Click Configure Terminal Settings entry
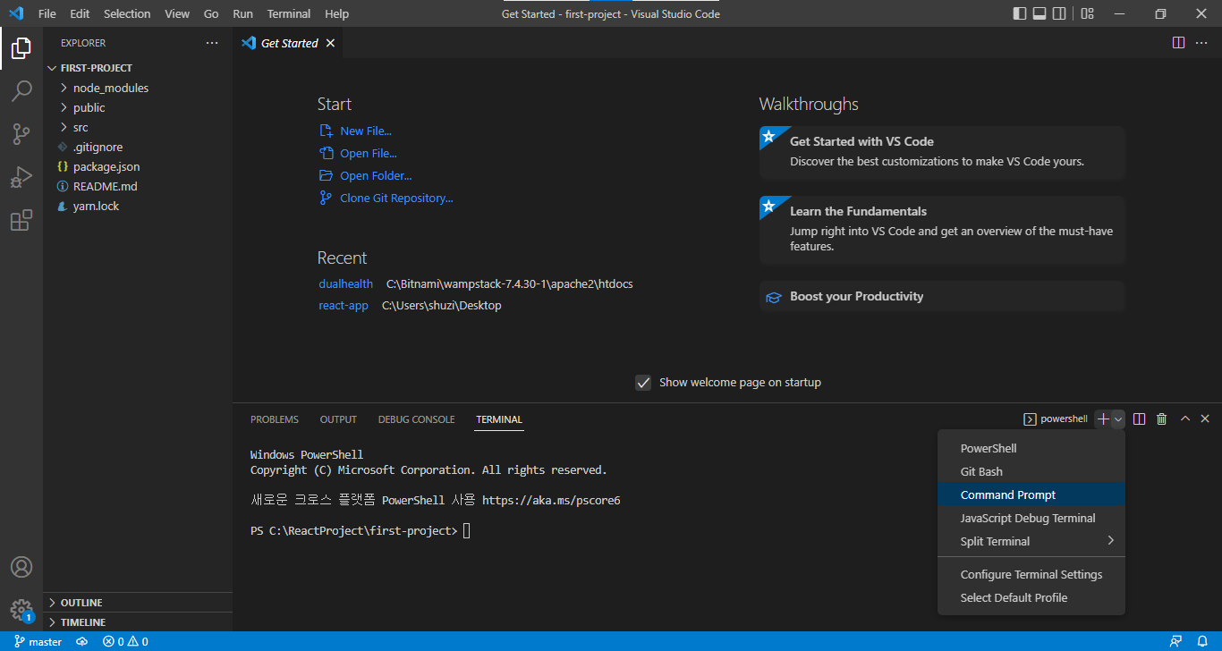Viewport: 1222px width, 651px height. pyautogui.click(x=1031, y=574)
